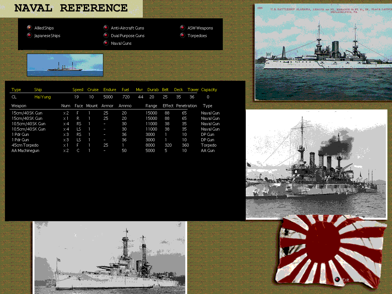
Task: Click the CL ship type value
Action: [14, 97]
